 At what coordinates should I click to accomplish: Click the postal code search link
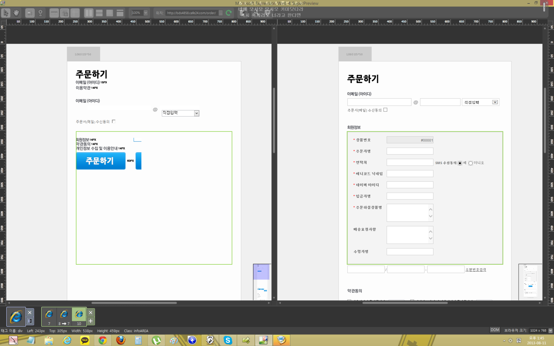[x=475, y=270]
